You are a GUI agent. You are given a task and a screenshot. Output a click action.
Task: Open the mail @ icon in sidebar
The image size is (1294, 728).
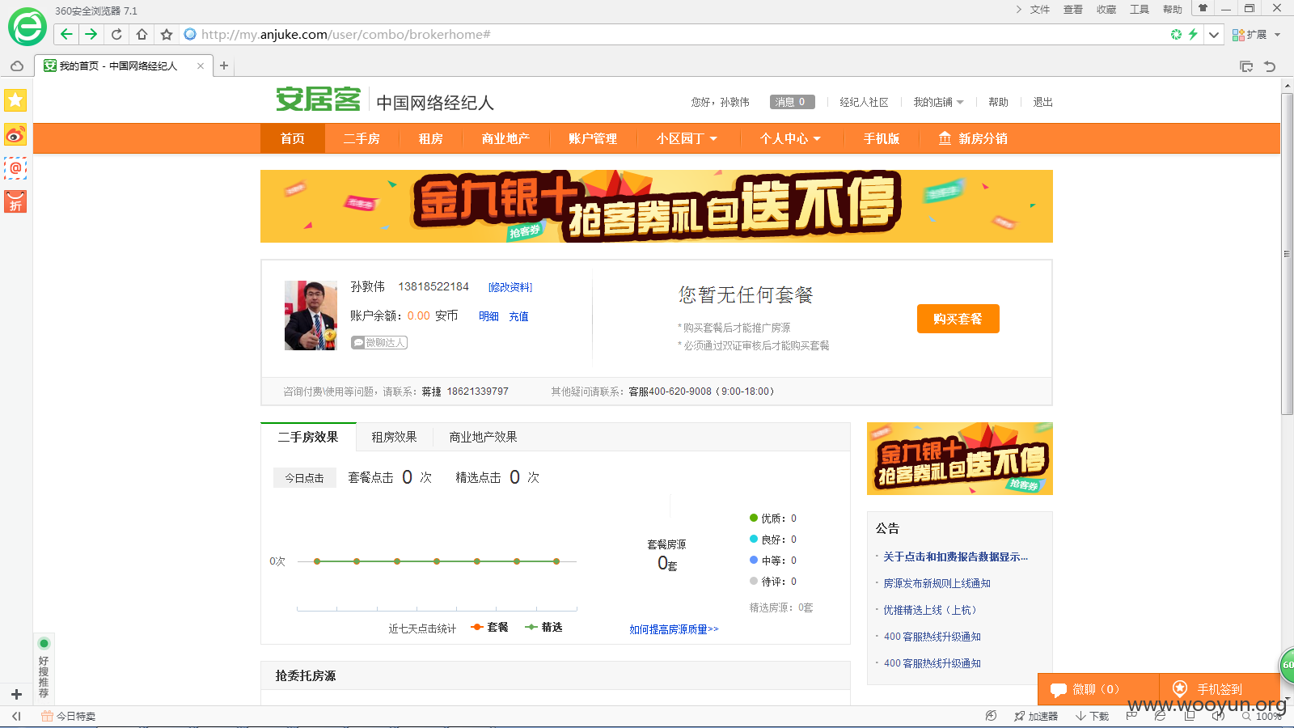point(15,168)
